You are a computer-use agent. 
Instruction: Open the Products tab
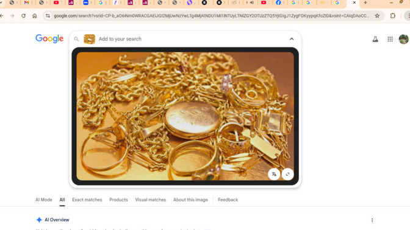(118, 200)
